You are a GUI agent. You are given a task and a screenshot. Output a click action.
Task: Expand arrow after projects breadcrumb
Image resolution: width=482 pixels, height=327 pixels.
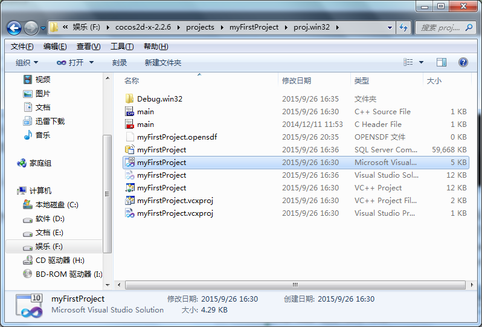pos(222,27)
